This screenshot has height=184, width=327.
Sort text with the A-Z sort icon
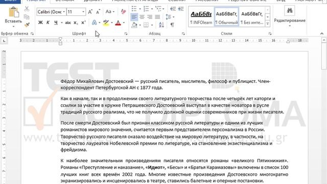[161, 25]
